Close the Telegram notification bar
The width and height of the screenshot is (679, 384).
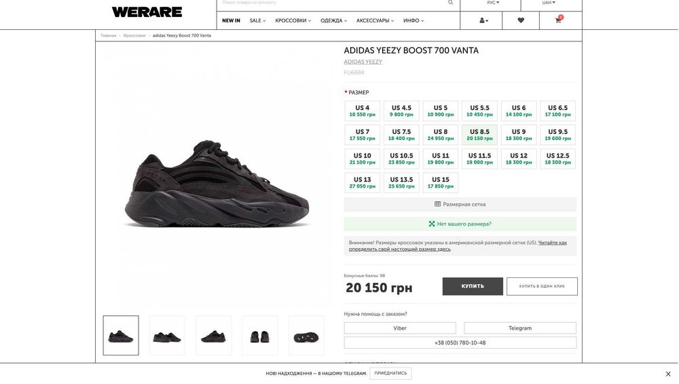tap(667, 374)
